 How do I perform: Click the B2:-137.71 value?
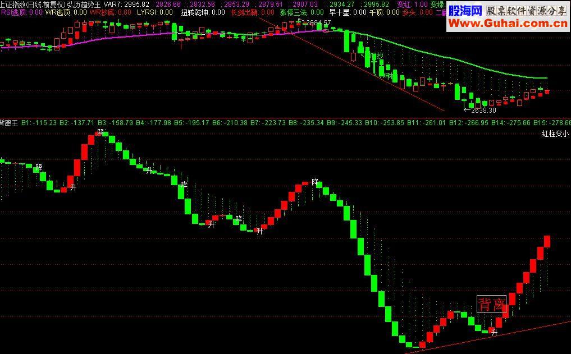77,123
